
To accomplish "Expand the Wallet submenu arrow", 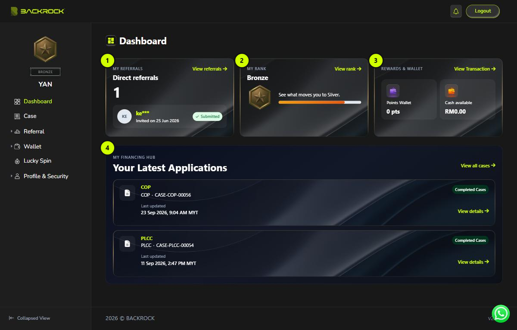I will coord(12,146).
